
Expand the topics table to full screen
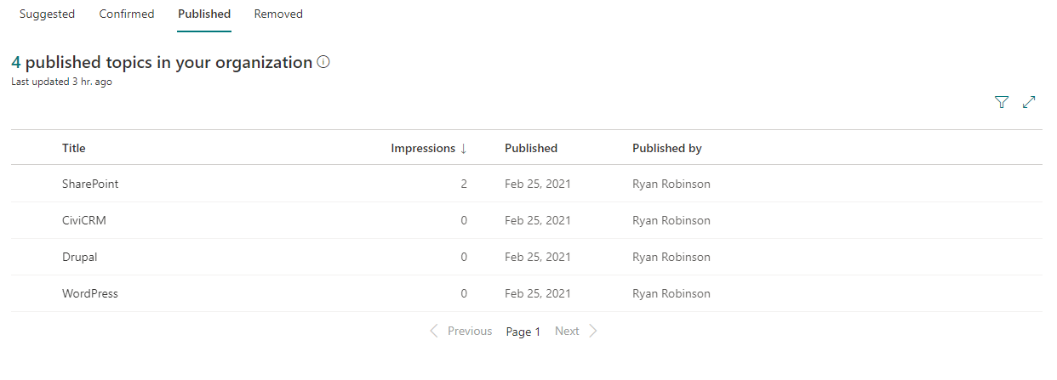coord(1029,102)
